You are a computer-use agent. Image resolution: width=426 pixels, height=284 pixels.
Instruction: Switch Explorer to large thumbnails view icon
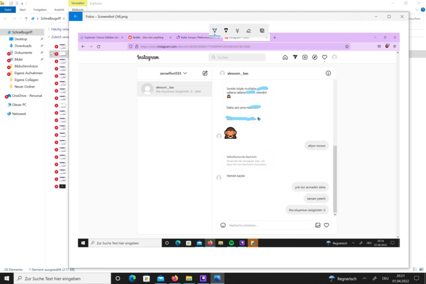tap(422, 269)
